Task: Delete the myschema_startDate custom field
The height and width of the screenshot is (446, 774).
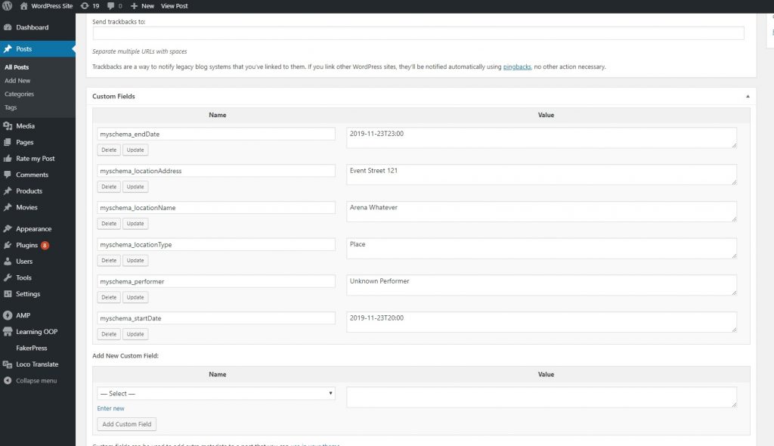Action: 109,334
